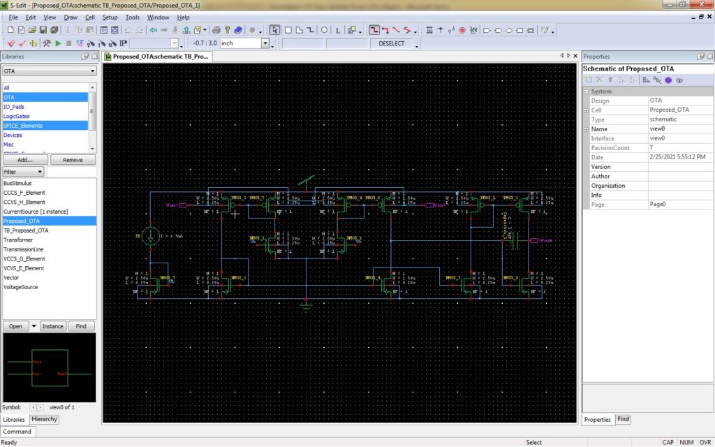Open the units dropdown showing inch
The width and height of the screenshot is (715, 447).
click(265, 43)
